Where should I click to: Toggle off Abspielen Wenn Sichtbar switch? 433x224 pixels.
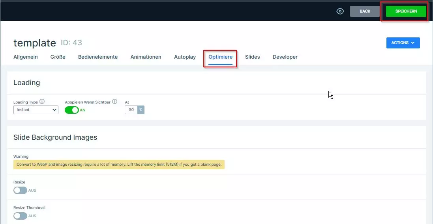[72, 110]
